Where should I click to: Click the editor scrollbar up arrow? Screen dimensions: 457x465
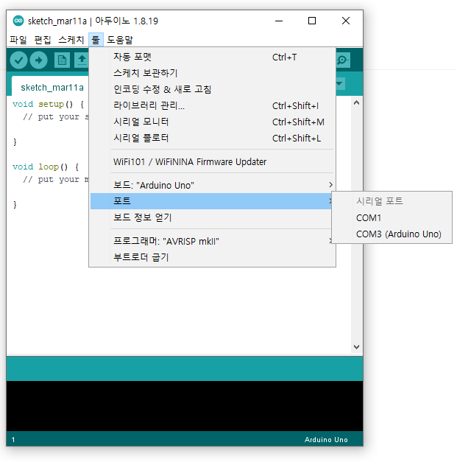357,102
